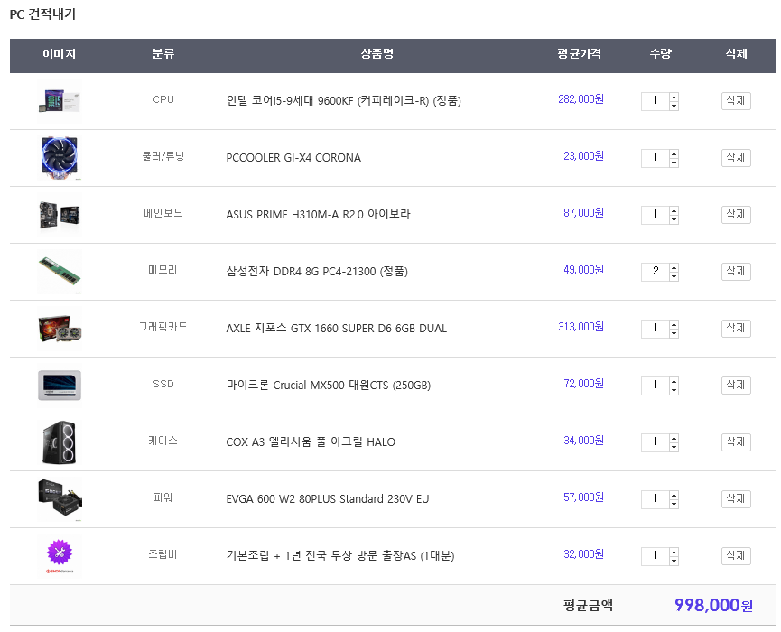Viewport: 781px width, 632px height.
Task: Increase quantity of the CPU item
Action: point(674,97)
